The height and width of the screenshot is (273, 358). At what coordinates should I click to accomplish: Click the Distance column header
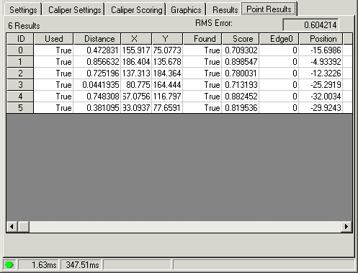(97, 39)
